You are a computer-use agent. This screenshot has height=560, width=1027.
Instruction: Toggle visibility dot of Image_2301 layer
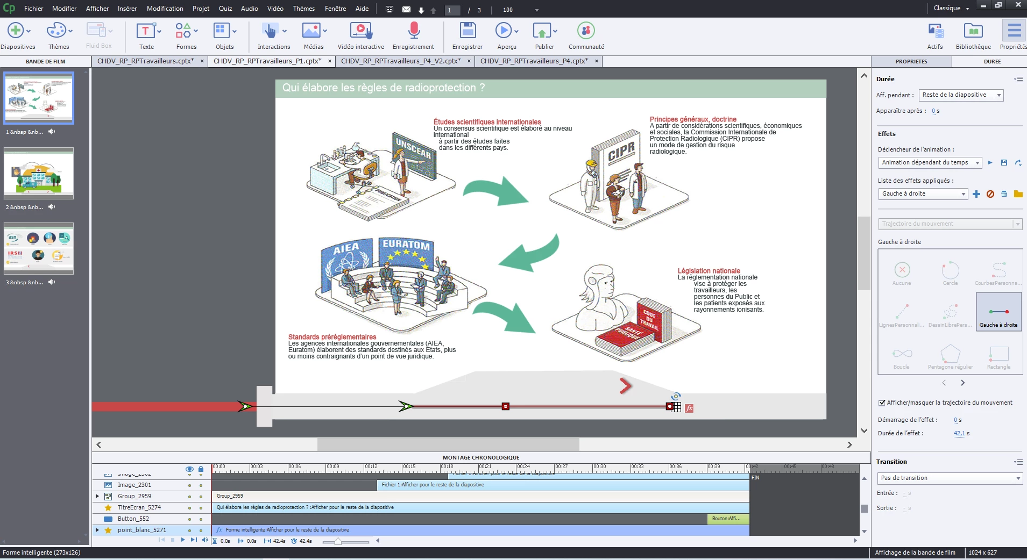tap(189, 485)
